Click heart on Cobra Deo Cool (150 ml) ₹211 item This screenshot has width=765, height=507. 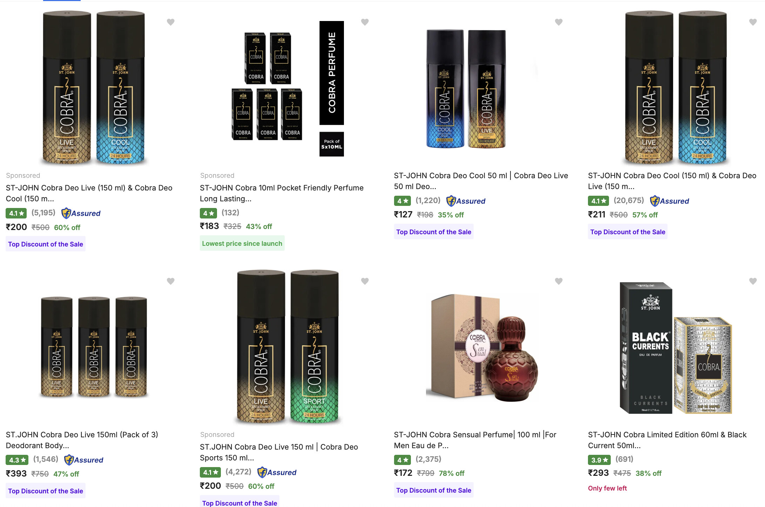tap(753, 22)
